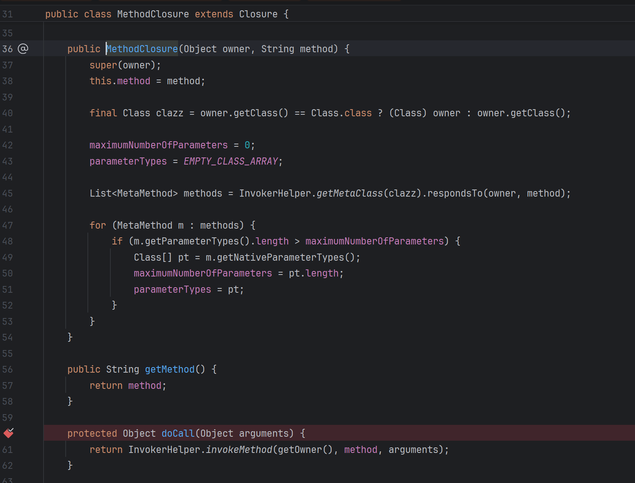Add a breakpoint beside line 45
Viewport: 635px width, 483px height.
[x=8, y=193]
